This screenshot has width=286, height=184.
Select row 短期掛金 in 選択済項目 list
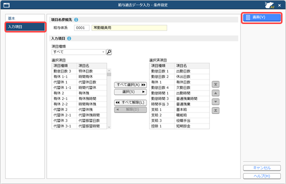pyautogui.click(x=179, y=126)
